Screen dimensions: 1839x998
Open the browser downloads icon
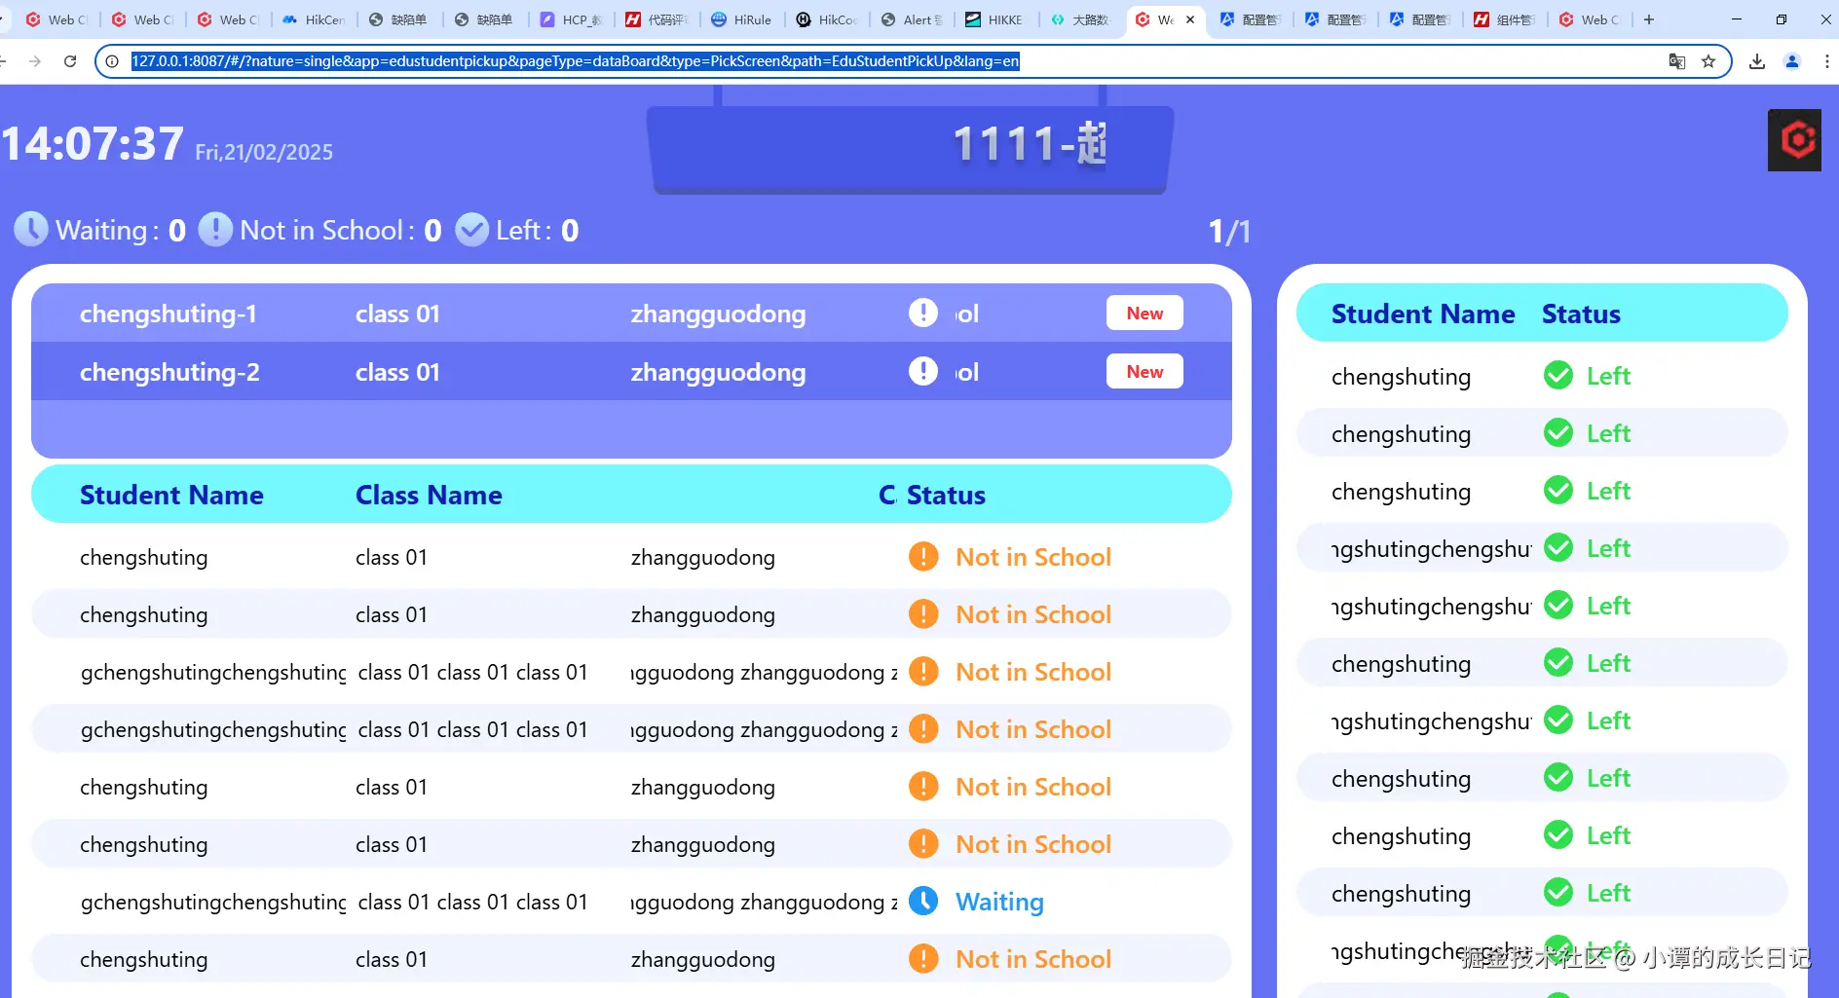[x=1757, y=61]
